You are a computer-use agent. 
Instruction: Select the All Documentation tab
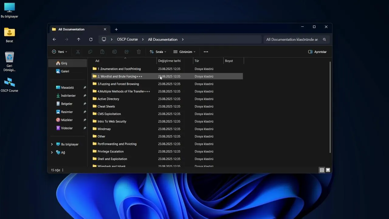point(79,29)
